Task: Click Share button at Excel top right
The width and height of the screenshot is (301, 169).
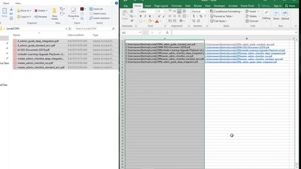Action: tap(290, 6)
